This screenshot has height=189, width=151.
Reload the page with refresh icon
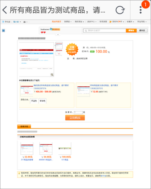120,10
